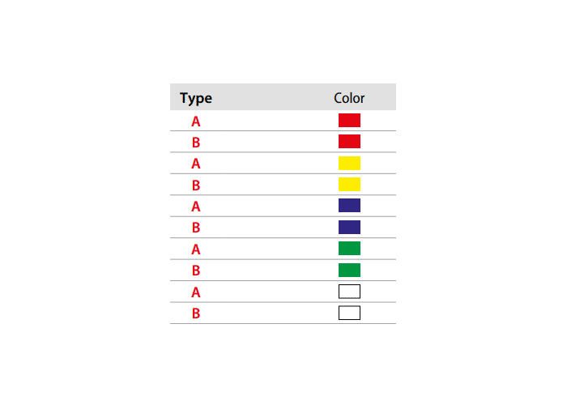
Task: Pick the second yellow color swatch
Action: (x=349, y=184)
